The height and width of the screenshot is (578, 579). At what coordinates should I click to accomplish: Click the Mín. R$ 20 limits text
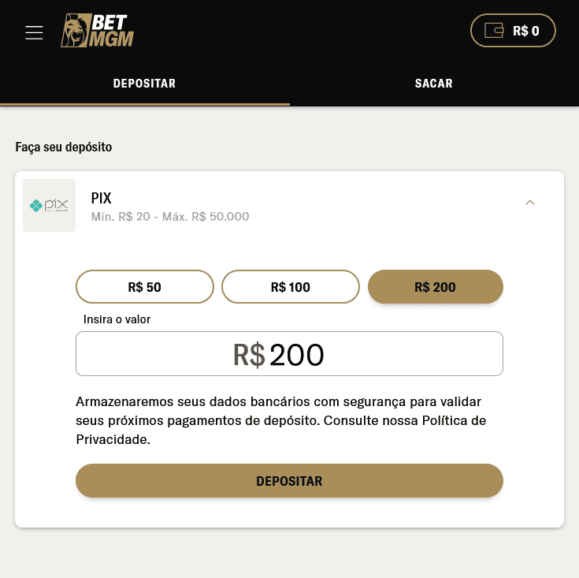(170, 217)
